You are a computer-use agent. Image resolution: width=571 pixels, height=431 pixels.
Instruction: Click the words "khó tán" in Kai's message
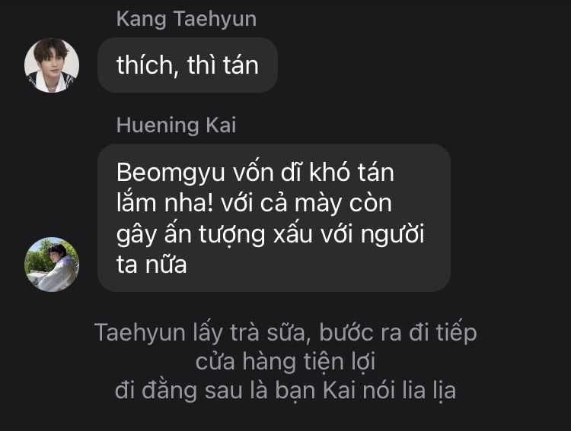(x=352, y=172)
